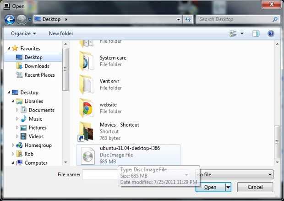Expand the Pictures library
284x201 pixels.
point(17,128)
